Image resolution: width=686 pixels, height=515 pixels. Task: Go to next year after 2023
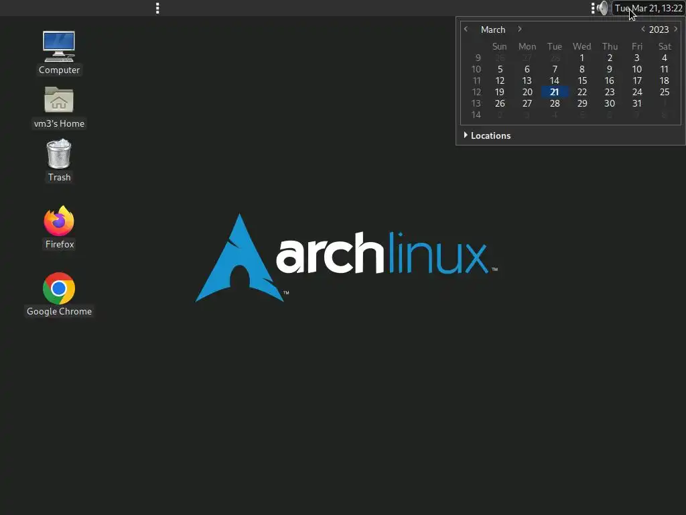(x=675, y=29)
